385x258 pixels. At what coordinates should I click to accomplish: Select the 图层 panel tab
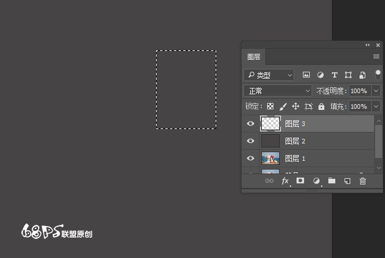tap(254, 57)
